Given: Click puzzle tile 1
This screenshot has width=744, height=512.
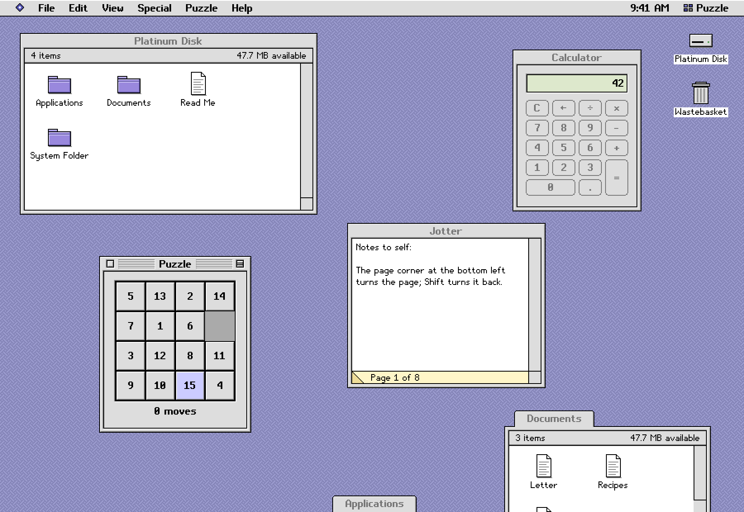Looking at the screenshot, I should [x=160, y=326].
